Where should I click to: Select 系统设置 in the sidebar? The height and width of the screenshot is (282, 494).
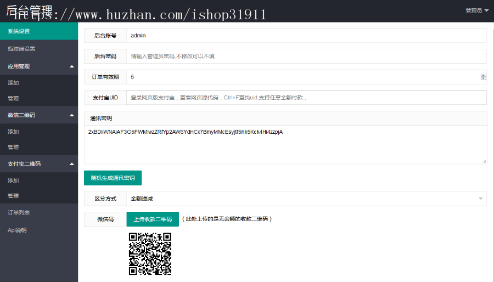tap(39, 31)
